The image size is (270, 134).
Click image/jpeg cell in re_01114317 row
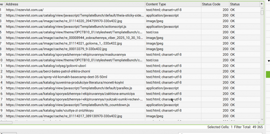173,116
